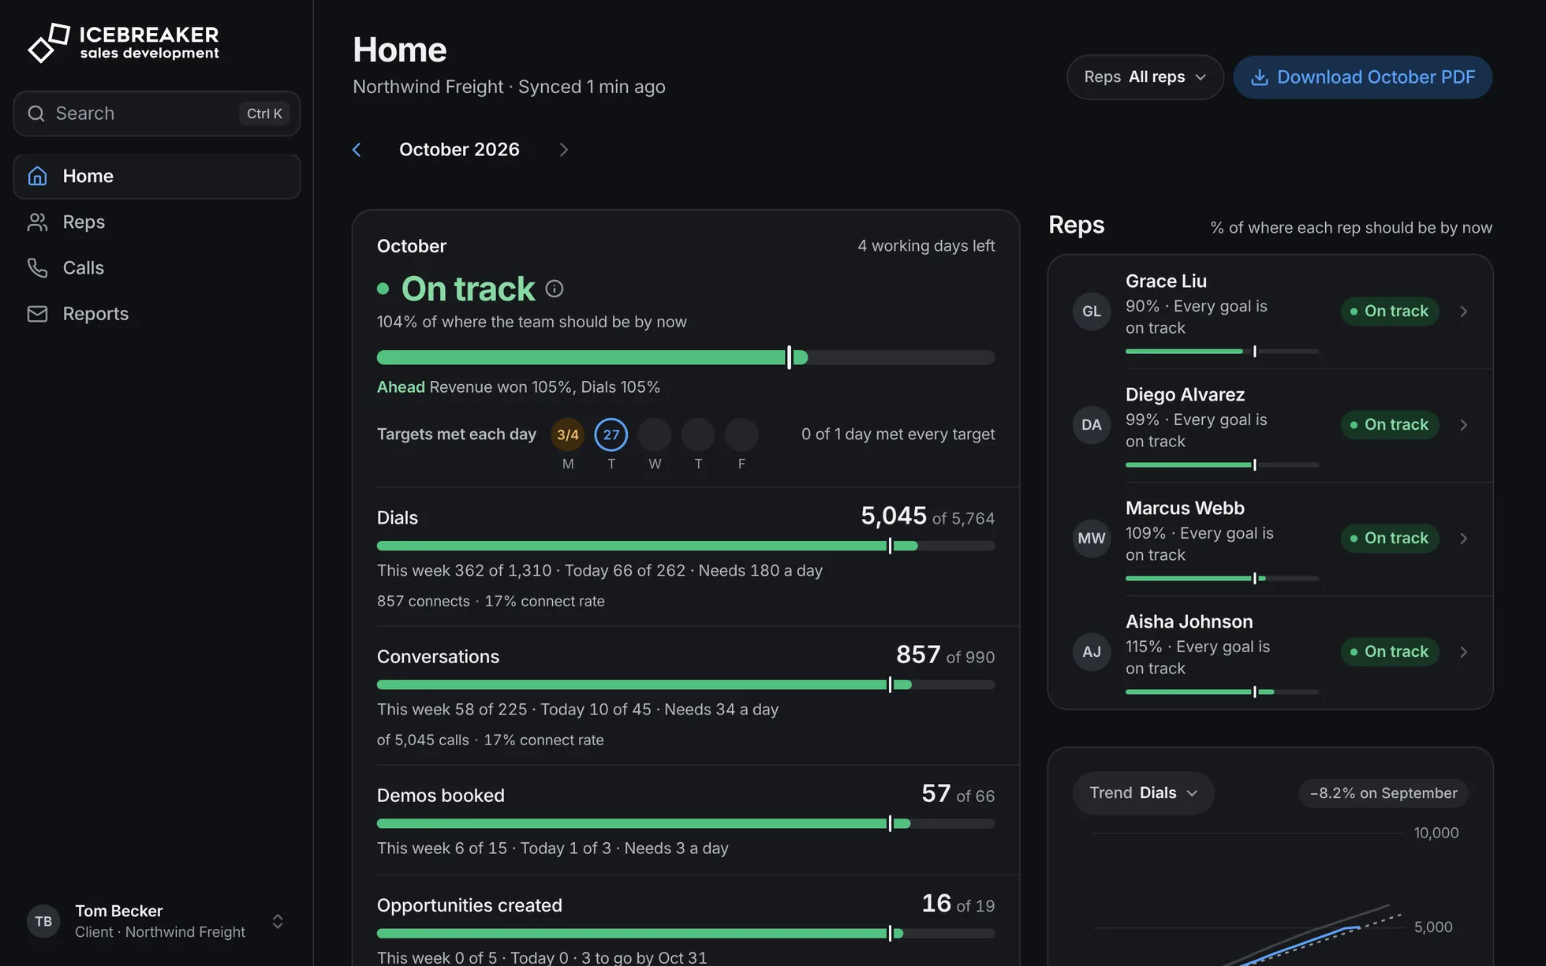This screenshot has width=1546, height=966.
Task: Click the TB user avatar
Action: pyautogui.click(x=43, y=921)
